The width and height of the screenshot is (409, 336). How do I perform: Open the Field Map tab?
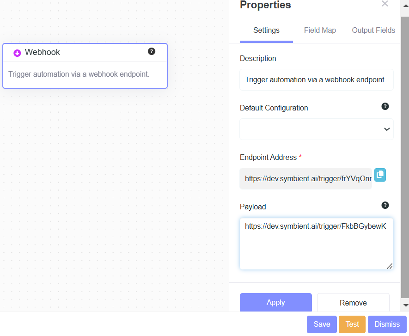pyautogui.click(x=320, y=30)
